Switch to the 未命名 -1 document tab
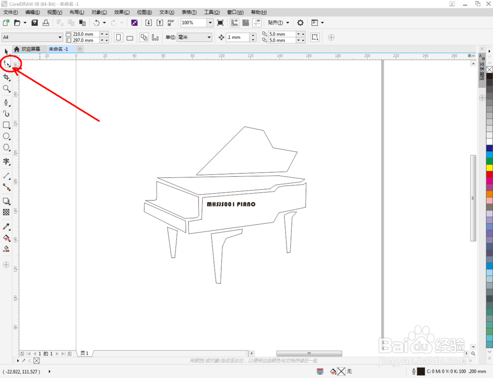Image resolution: width=493 pixels, height=378 pixels. 59,49
